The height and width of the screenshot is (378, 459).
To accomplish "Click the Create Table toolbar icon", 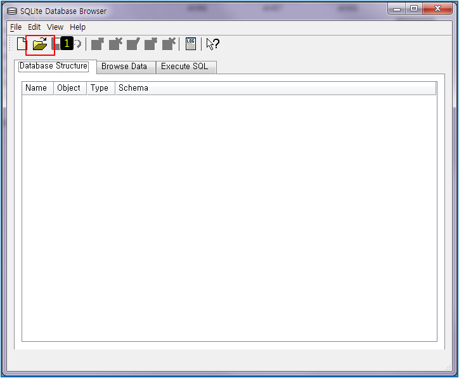I will (98, 44).
